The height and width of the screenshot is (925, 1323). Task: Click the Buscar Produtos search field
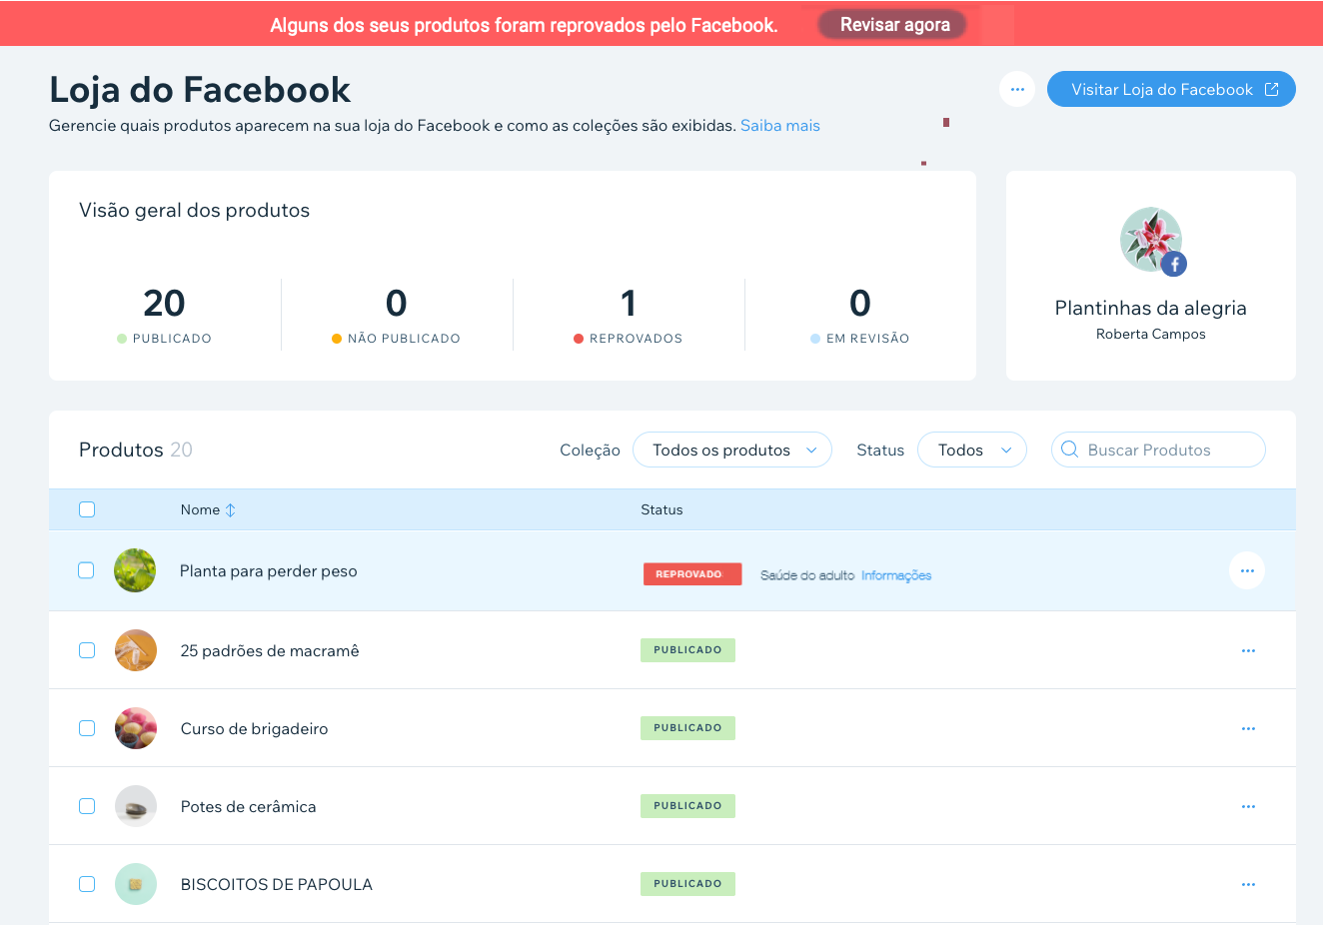tap(1158, 450)
